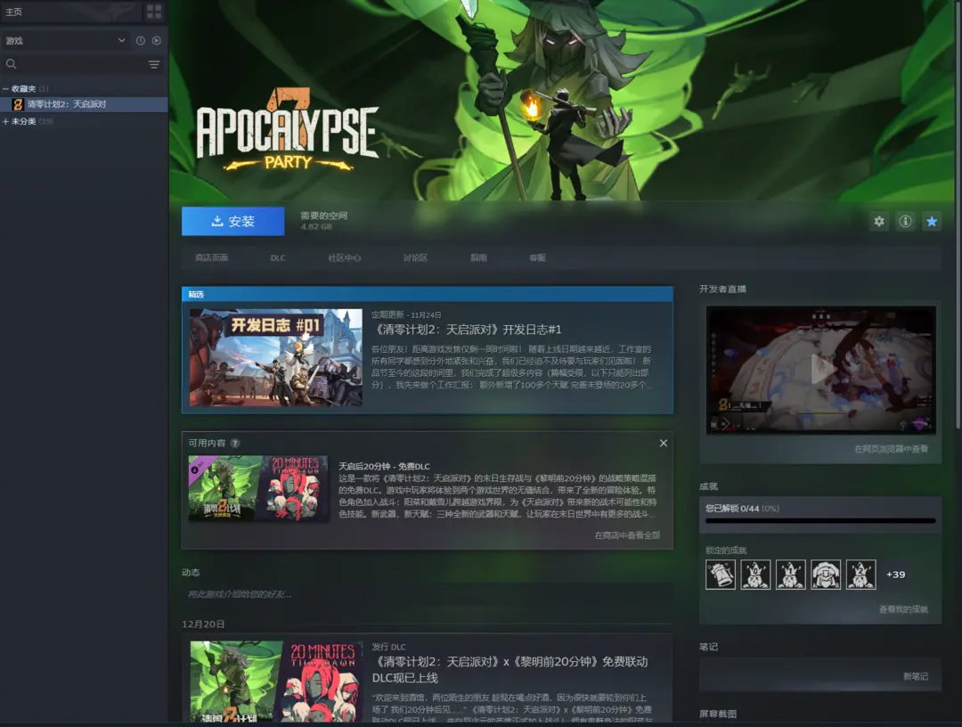Toggle the ready-to-play filter icon
The height and width of the screenshot is (727, 962).
coord(157,40)
